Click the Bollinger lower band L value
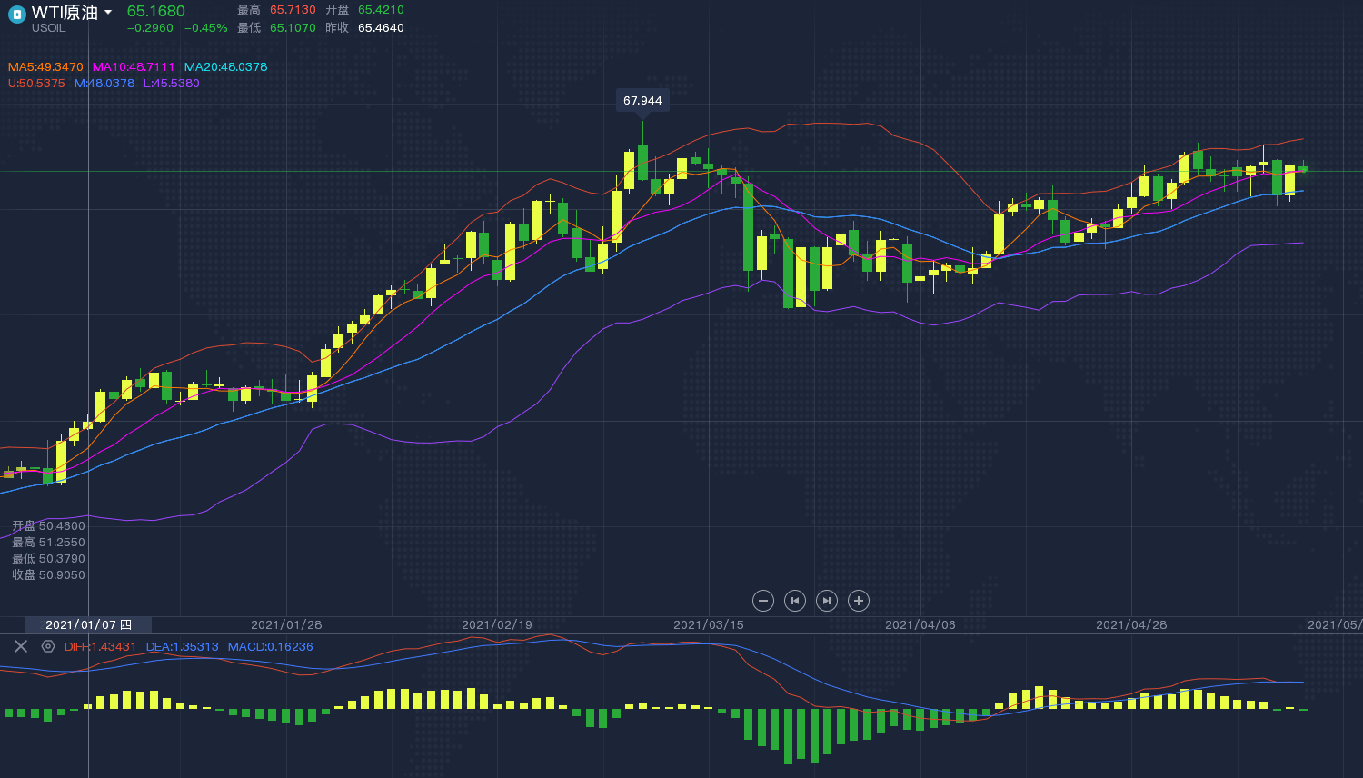 click(171, 84)
